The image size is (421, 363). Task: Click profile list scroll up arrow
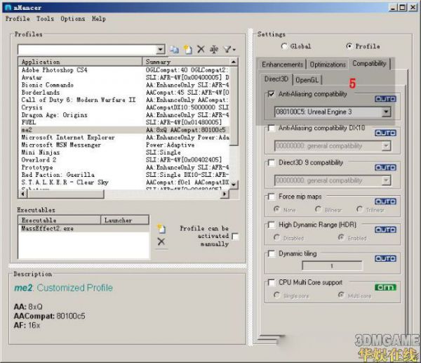[x=234, y=62]
